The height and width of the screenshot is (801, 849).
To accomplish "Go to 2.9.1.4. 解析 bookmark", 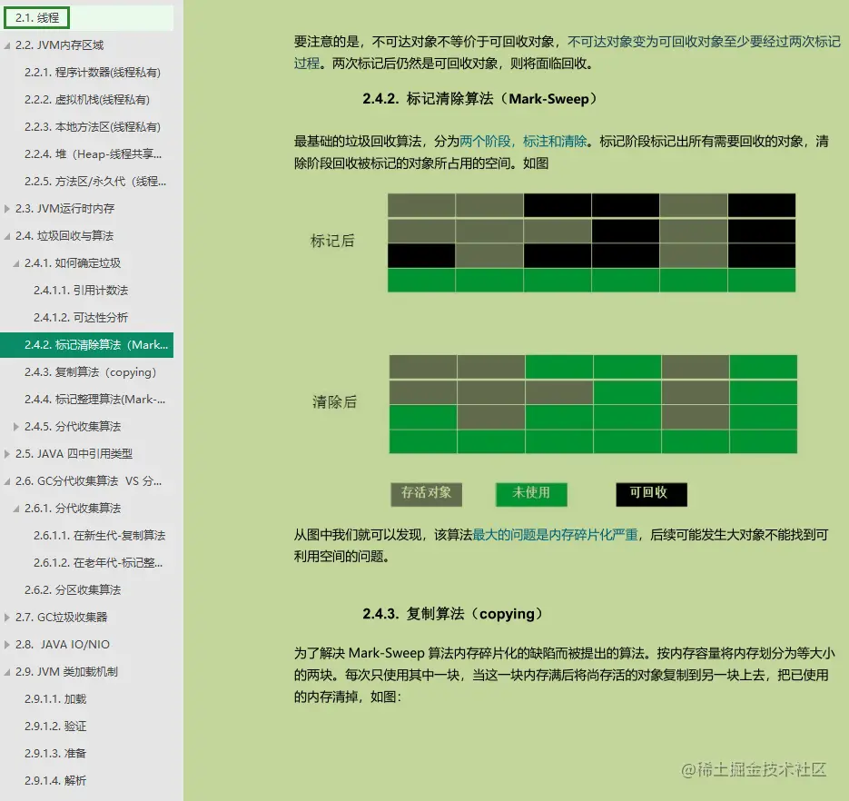I will [x=55, y=780].
